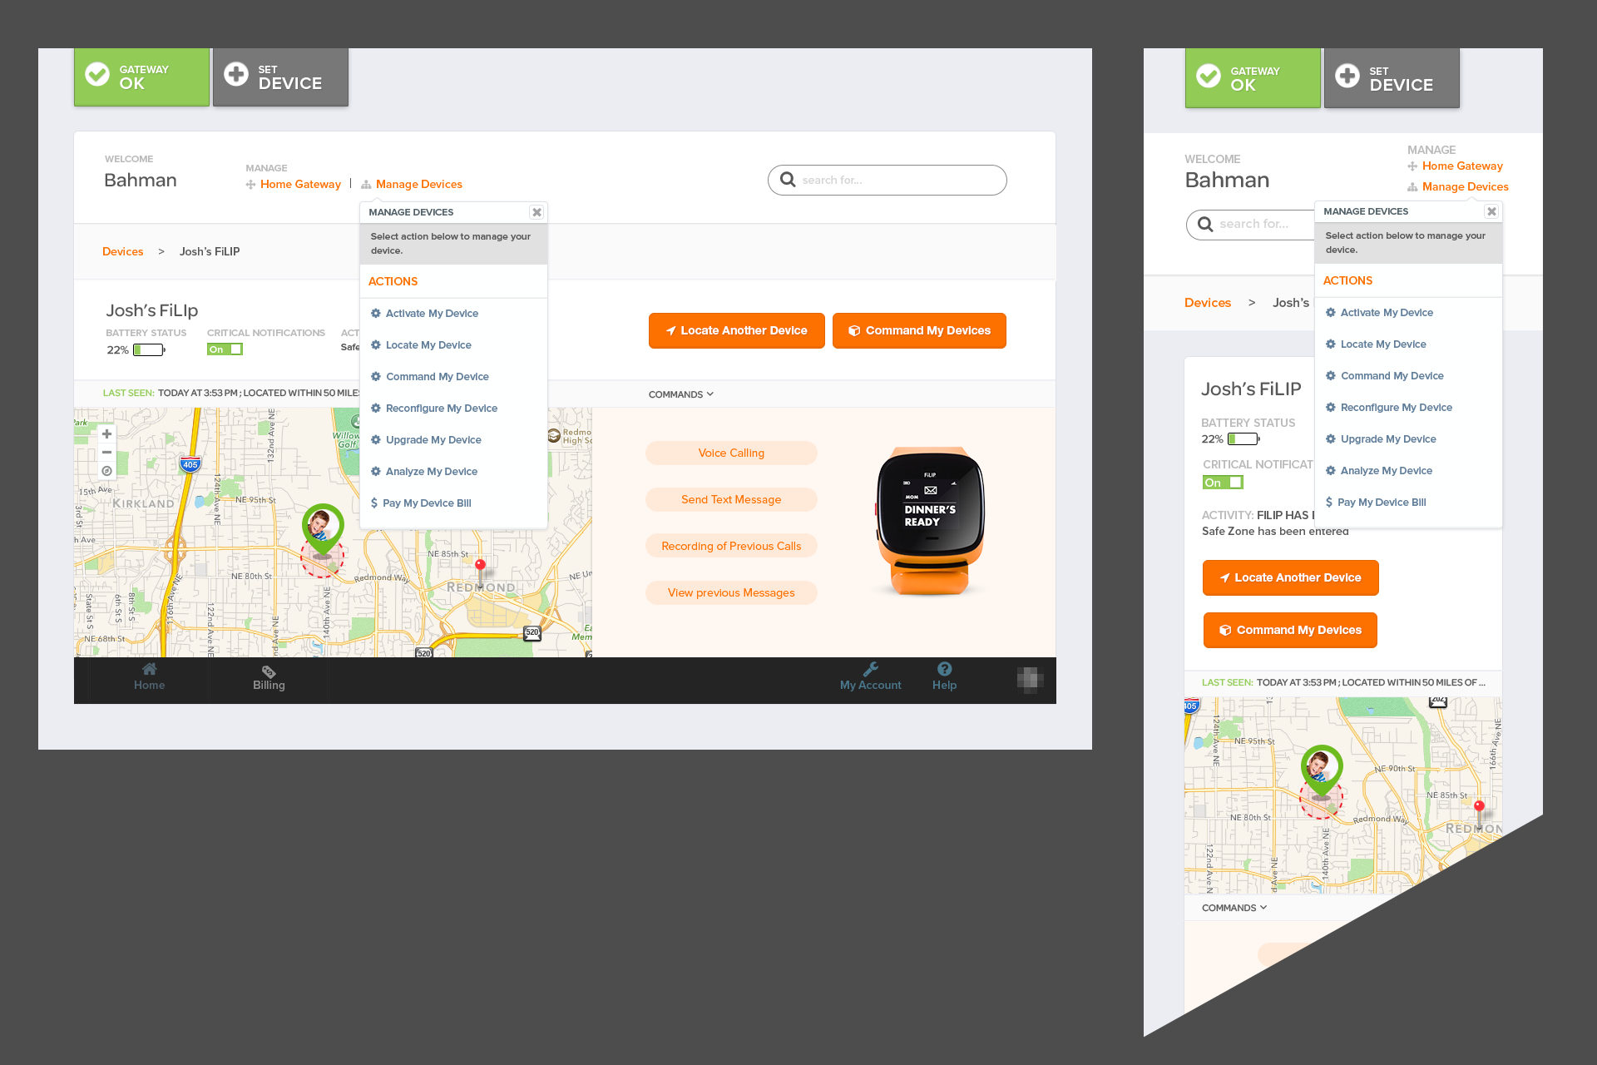Click the FiLIP watch image
Image resolution: width=1597 pixels, height=1065 pixels.
tap(930, 522)
